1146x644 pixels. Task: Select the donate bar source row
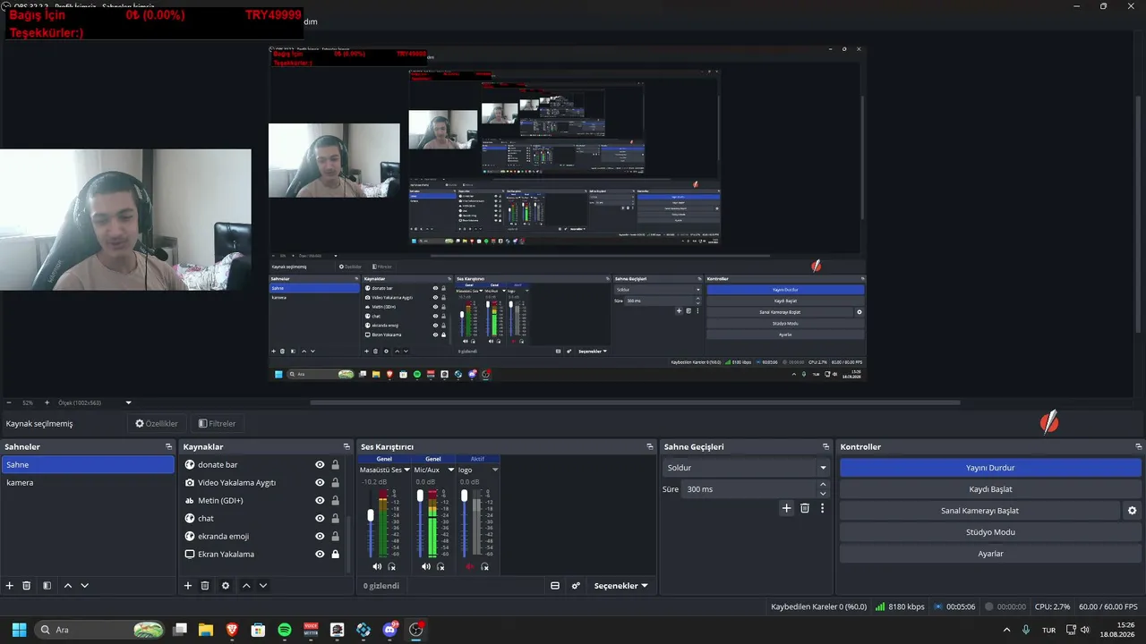click(x=262, y=465)
